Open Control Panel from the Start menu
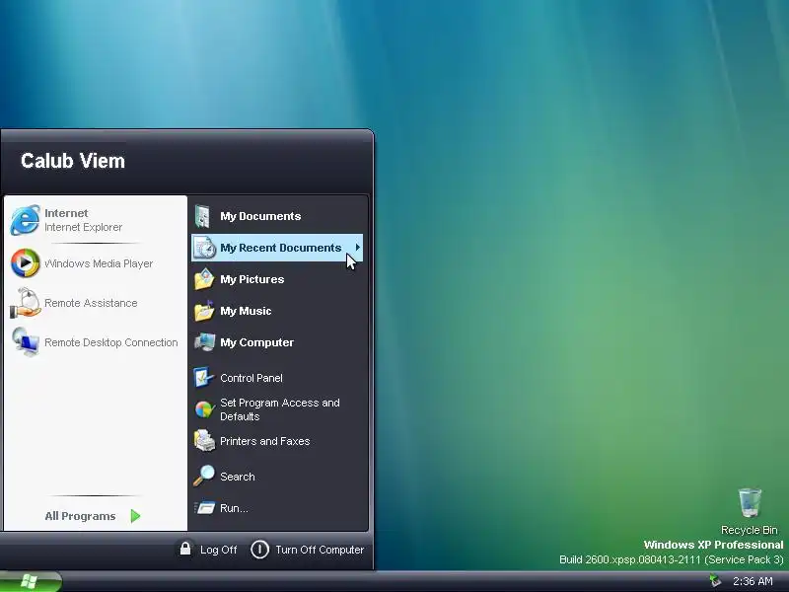 277,378
